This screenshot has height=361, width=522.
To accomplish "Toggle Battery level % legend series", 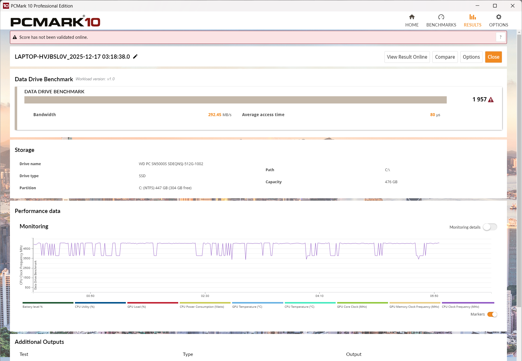I will [x=48, y=305].
